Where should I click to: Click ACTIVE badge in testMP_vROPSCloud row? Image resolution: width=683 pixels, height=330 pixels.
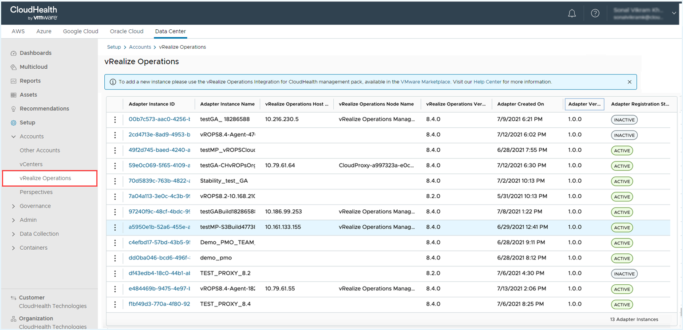point(622,151)
